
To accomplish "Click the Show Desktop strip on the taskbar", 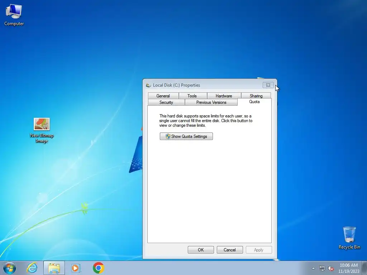I will [x=365, y=268].
